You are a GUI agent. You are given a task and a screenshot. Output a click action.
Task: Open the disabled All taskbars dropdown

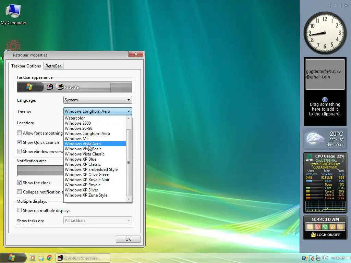98,221
